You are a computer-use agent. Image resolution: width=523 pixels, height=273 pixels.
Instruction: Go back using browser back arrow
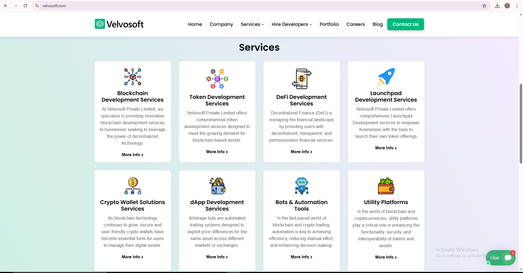pyautogui.click(x=6, y=6)
